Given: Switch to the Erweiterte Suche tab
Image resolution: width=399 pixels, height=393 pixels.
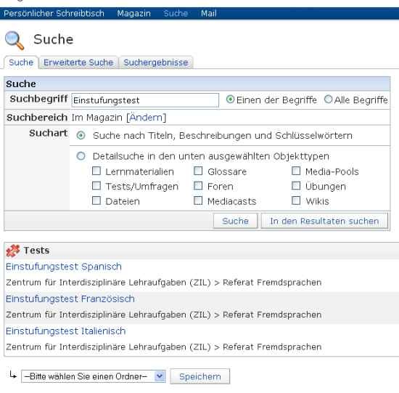Looking at the screenshot, I should tap(78, 62).
